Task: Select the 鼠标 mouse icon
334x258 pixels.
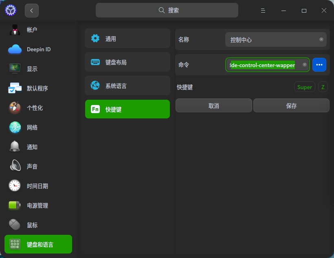Action: point(15,225)
